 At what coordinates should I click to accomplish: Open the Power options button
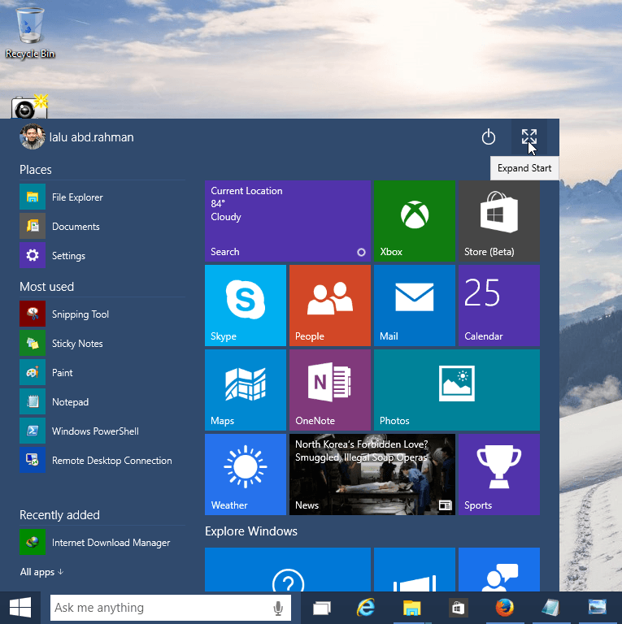(x=488, y=137)
